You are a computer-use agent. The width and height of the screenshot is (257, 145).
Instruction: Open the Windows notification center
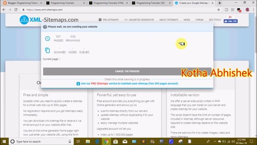pyautogui.click(x=251, y=141)
